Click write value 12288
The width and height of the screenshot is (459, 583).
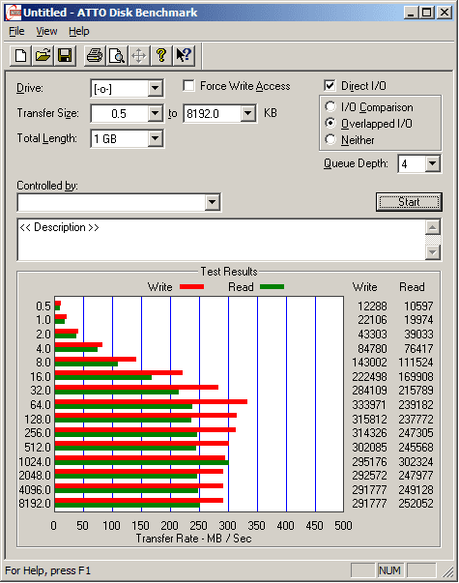tap(372, 306)
